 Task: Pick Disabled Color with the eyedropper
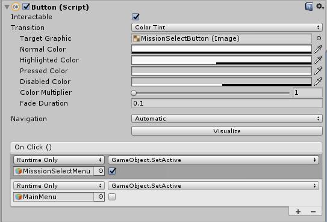[x=318, y=82]
